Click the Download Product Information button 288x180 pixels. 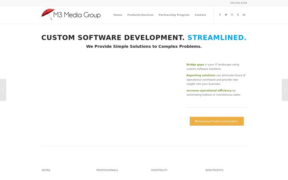[217, 121]
